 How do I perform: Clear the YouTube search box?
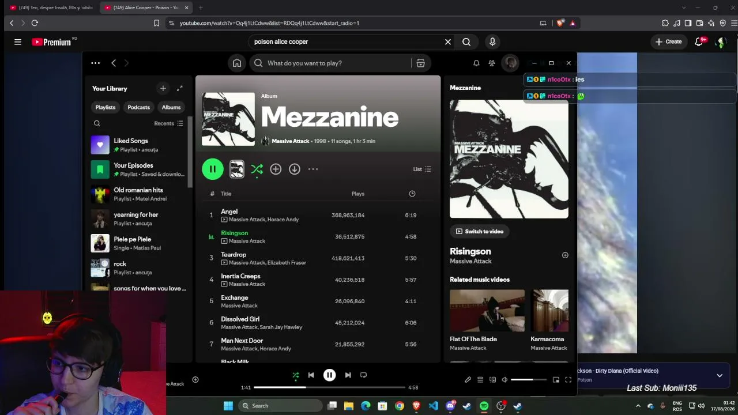pyautogui.click(x=448, y=41)
